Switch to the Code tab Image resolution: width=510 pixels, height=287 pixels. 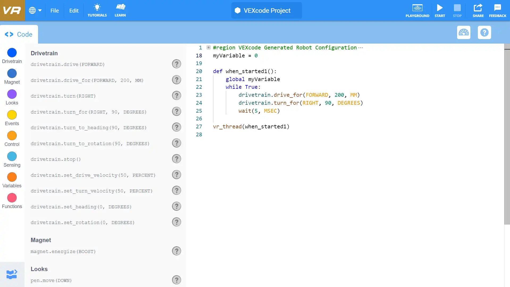19,34
